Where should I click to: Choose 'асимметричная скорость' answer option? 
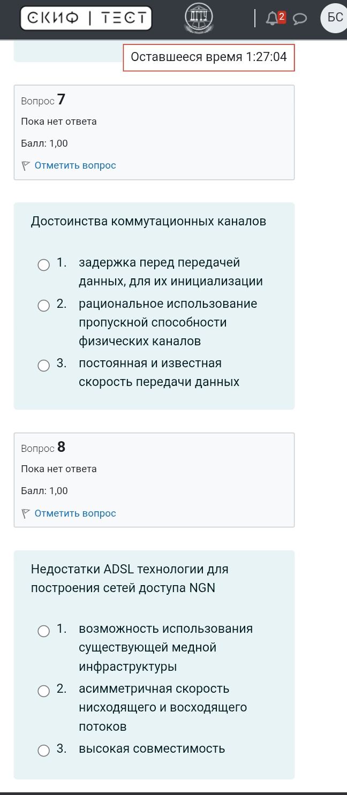(43, 691)
